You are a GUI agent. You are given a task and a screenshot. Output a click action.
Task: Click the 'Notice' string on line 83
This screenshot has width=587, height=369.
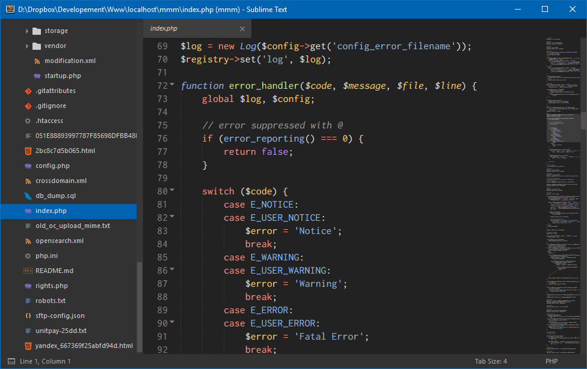(315, 231)
